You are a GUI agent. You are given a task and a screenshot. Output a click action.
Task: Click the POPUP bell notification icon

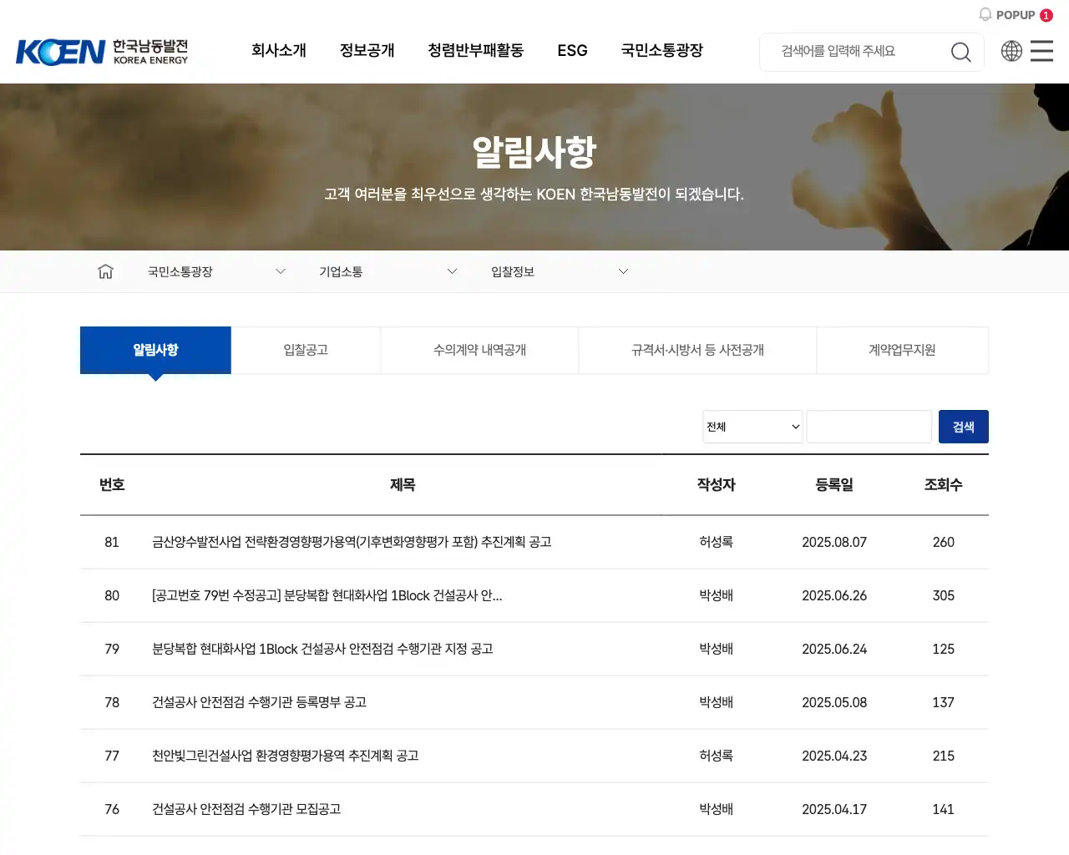coord(985,15)
